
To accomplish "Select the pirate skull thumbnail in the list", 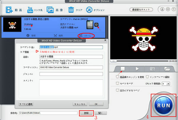I will (12, 25).
